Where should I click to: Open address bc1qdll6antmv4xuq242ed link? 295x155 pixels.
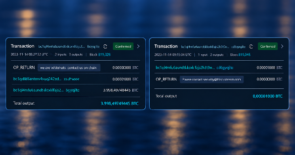[x=46, y=79]
